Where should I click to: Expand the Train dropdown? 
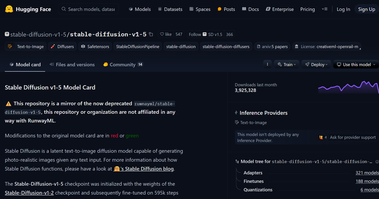point(287,64)
